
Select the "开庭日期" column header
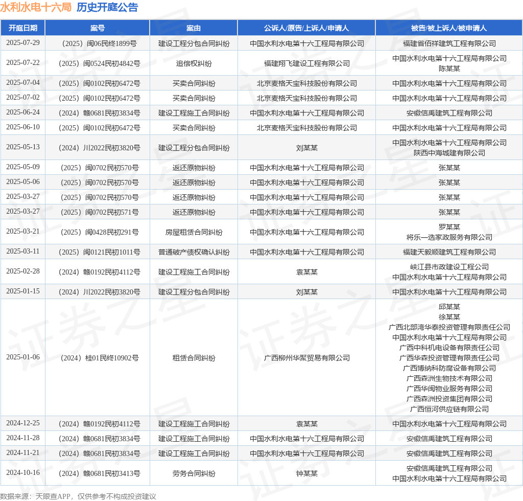click(x=22, y=28)
